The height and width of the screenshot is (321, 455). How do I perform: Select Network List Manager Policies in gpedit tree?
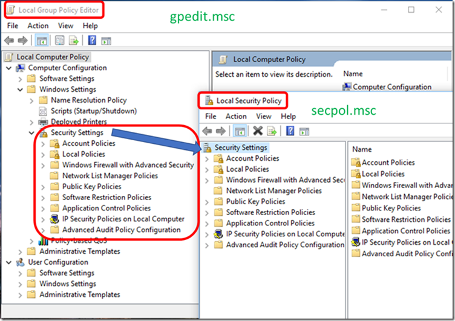[110, 176]
